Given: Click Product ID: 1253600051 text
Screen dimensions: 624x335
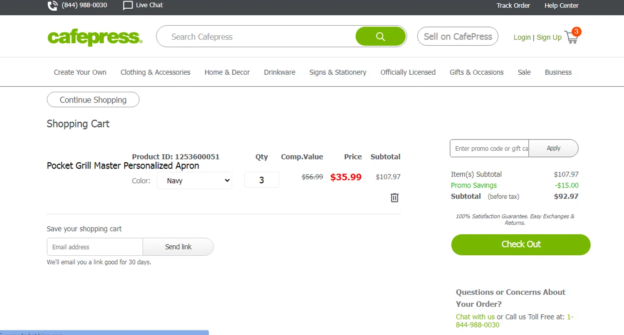Looking at the screenshot, I should [176, 156].
